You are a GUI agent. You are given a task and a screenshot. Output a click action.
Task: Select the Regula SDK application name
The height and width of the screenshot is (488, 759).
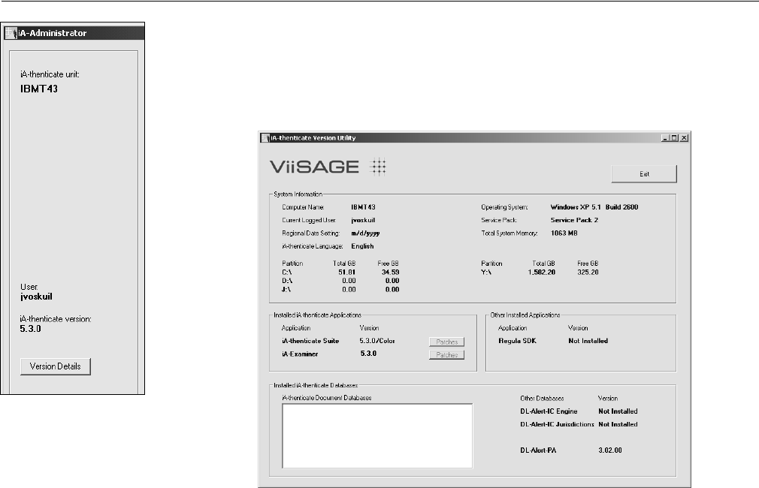tap(518, 341)
